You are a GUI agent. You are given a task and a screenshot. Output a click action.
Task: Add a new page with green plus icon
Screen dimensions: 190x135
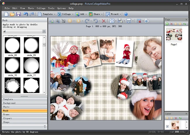(167, 24)
